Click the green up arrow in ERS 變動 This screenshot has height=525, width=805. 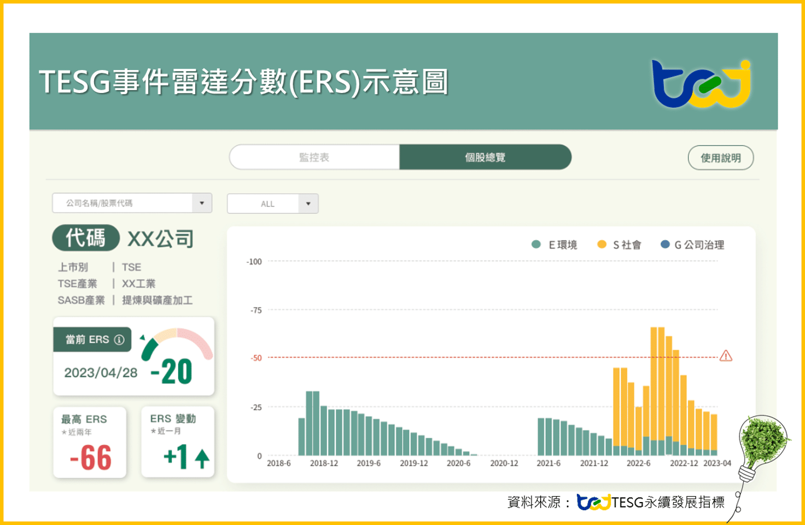[202, 458]
